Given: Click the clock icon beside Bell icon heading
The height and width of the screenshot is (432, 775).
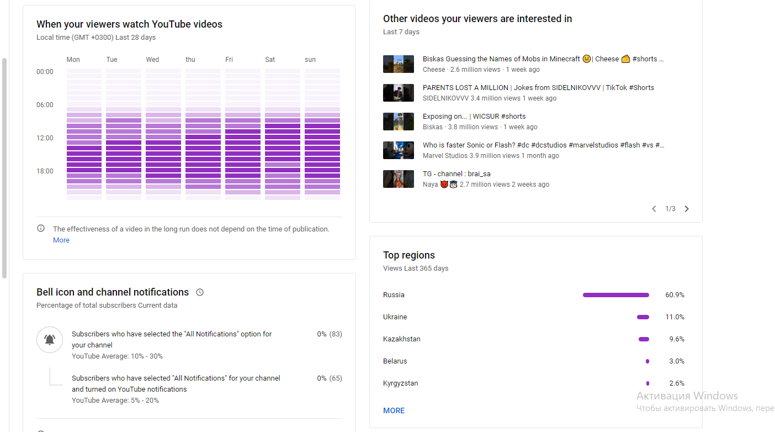Looking at the screenshot, I should pyautogui.click(x=200, y=292).
